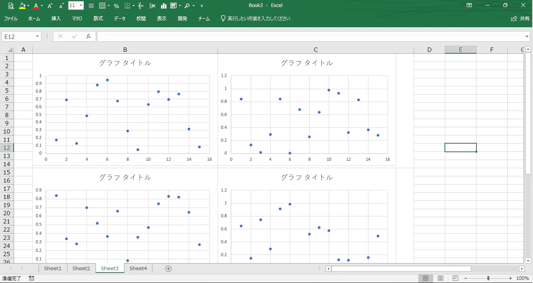533x283 pixels.
Task: Open print preview from quick access toolbar
Action: [11, 6]
